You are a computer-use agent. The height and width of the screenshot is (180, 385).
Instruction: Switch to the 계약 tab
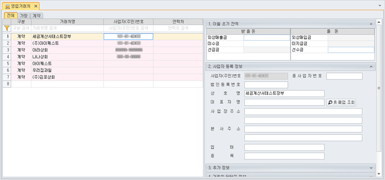[37, 16]
